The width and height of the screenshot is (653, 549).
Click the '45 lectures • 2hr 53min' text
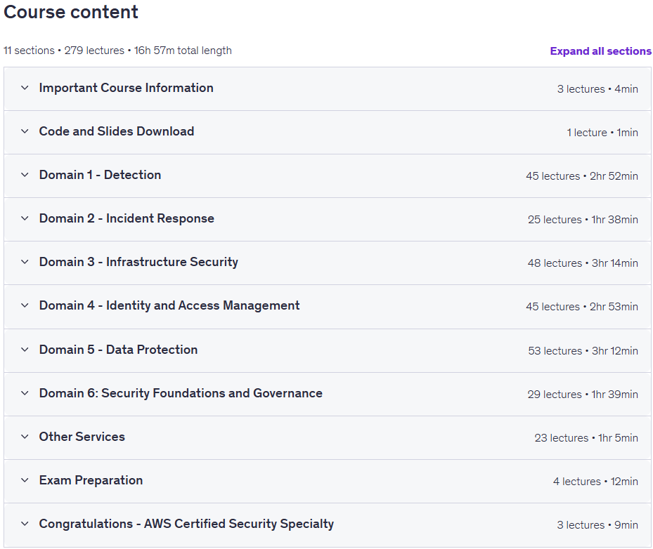[582, 307]
